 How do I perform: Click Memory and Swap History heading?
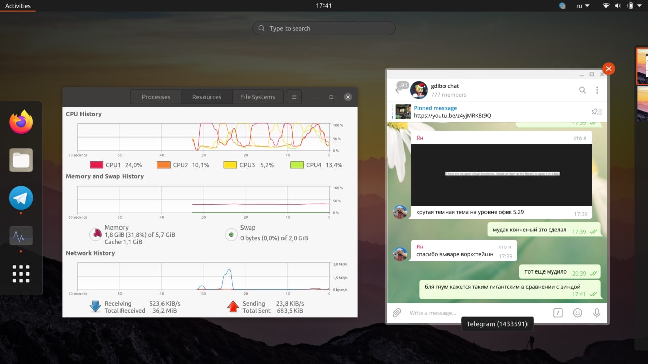105,176
